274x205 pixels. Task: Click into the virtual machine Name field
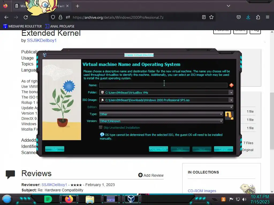click(x=163, y=85)
